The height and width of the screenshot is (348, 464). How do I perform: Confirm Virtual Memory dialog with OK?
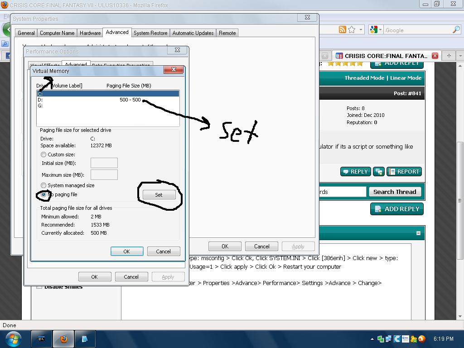(x=127, y=251)
